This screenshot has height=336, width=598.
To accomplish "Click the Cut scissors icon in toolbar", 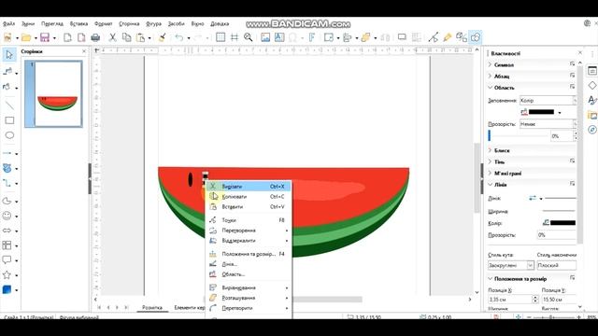I will click(112, 37).
